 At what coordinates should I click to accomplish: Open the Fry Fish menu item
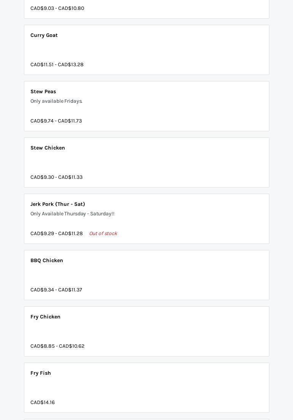pos(41,373)
